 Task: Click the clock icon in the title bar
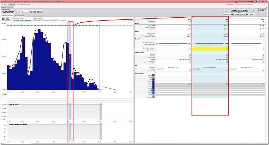[237, 2]
